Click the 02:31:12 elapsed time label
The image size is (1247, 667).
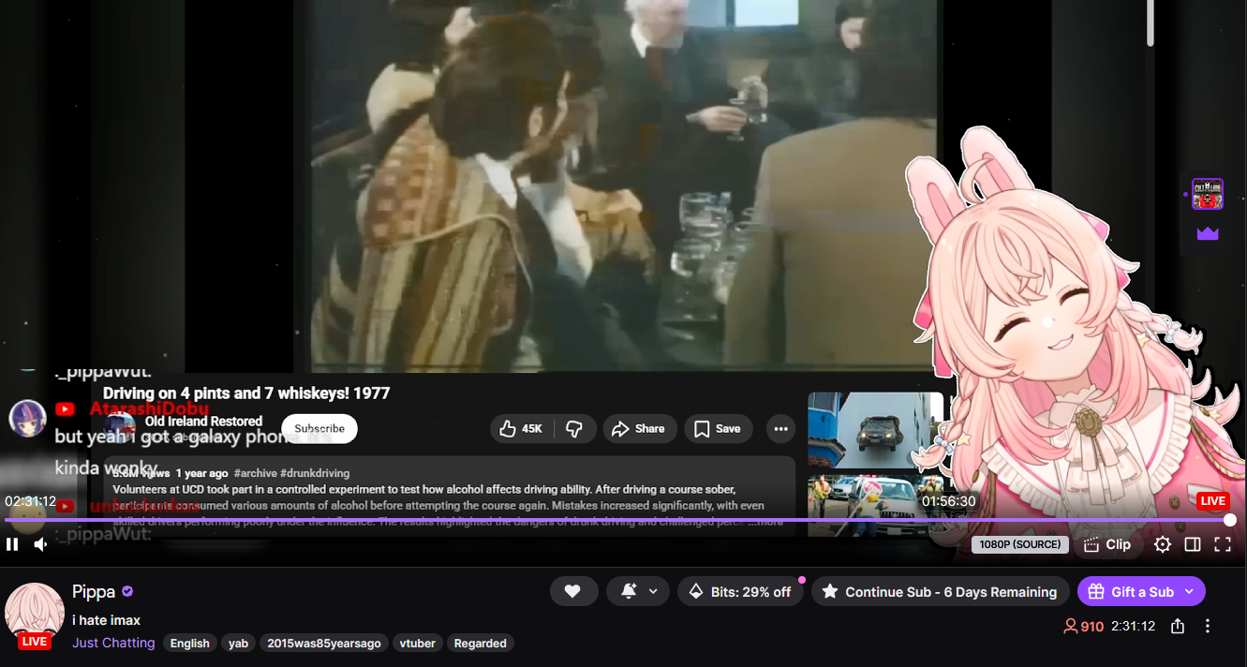pyautogui.click(x=31, y=501)
